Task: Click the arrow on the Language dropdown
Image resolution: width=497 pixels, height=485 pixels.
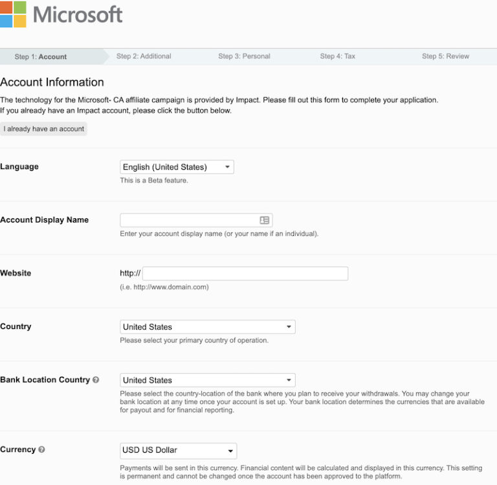Action: point(227,167)
